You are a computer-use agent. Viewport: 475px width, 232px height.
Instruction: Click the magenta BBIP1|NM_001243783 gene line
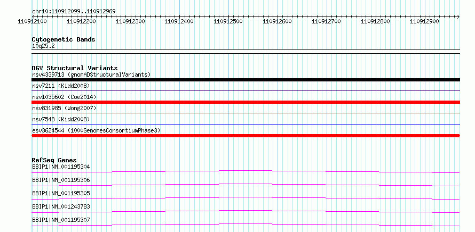click(x=246, y=211)
